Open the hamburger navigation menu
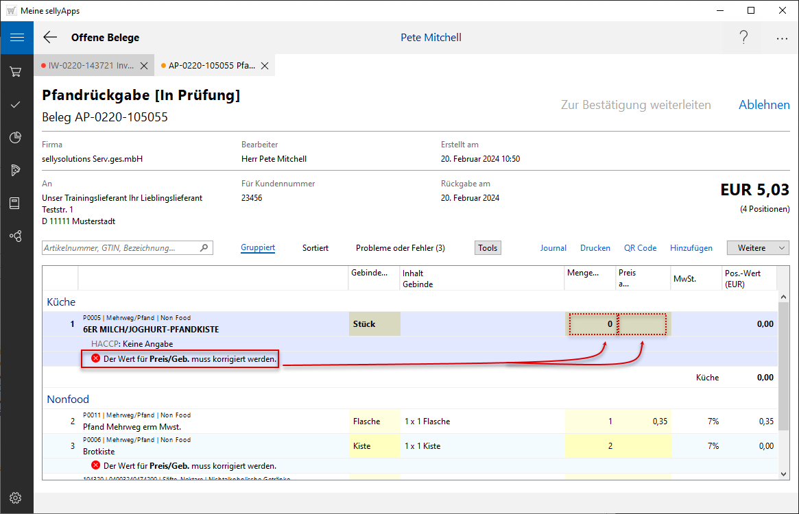Viewport: 799px width, 514px height. coord(16,38)
